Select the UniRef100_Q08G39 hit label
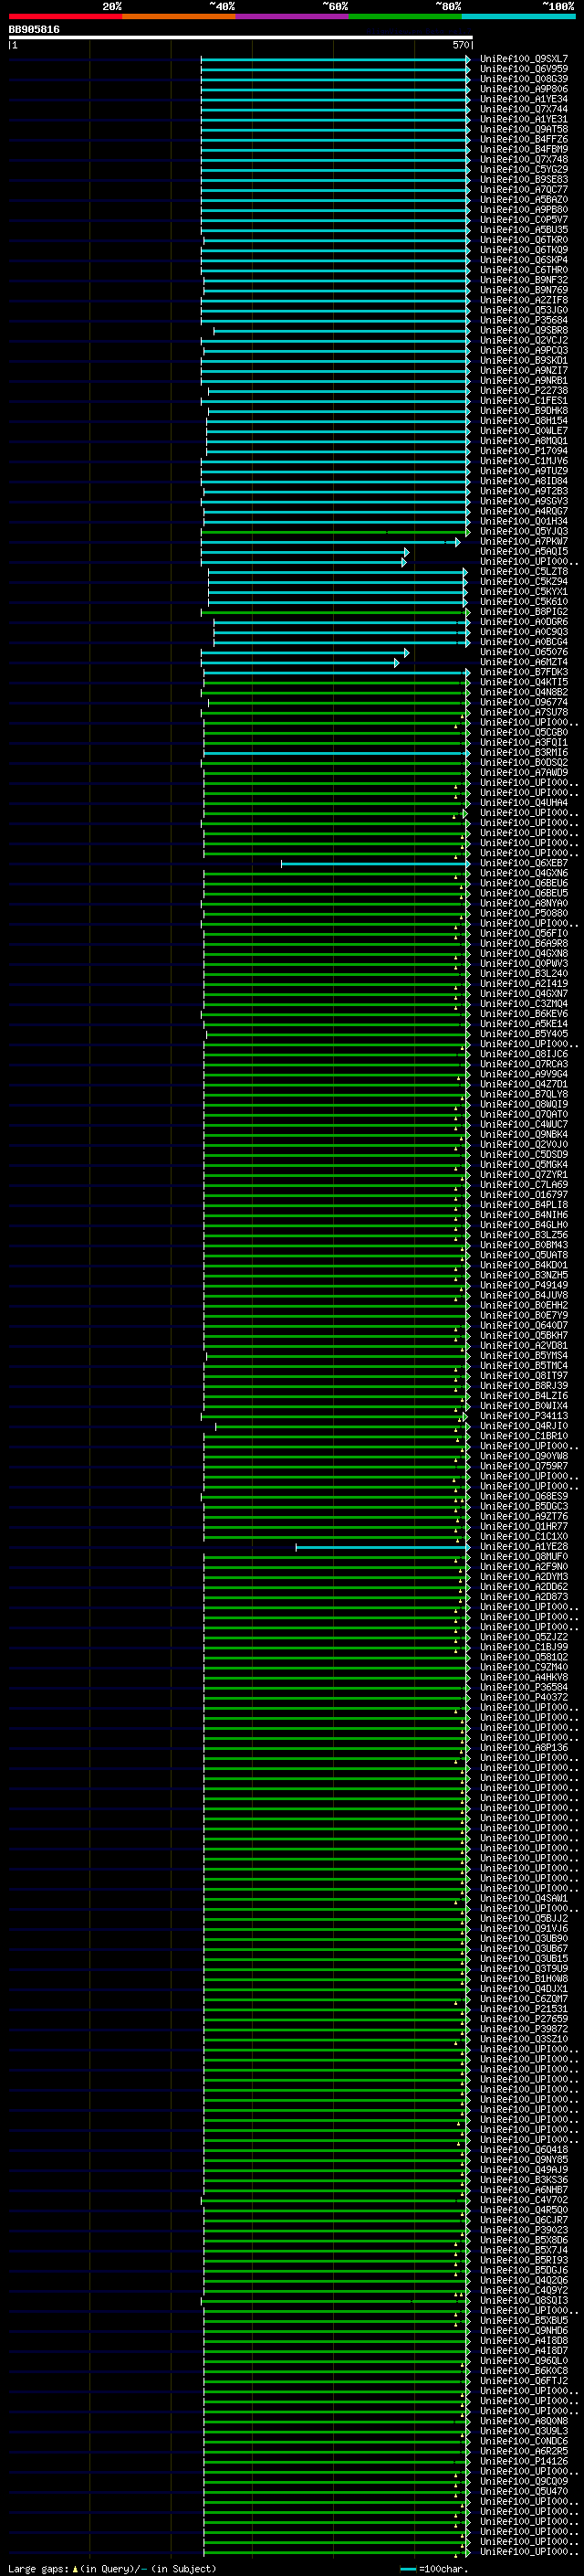 click(524, 79)
